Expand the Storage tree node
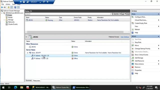This screenshot has height=90, width=160. click(x=4, y=20)
